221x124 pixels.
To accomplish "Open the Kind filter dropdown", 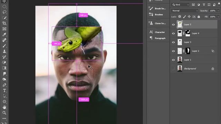I will (x=181, y=4).
